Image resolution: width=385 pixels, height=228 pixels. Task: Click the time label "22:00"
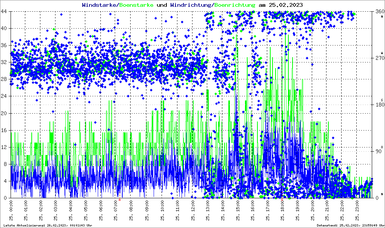tap(342, 206)
